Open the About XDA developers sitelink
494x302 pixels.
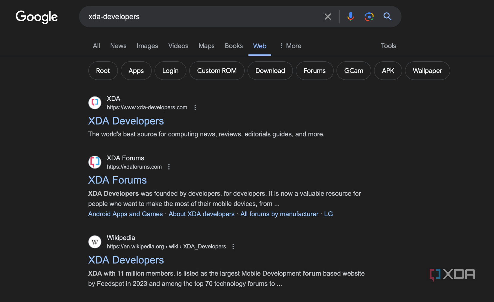[201, 214]
